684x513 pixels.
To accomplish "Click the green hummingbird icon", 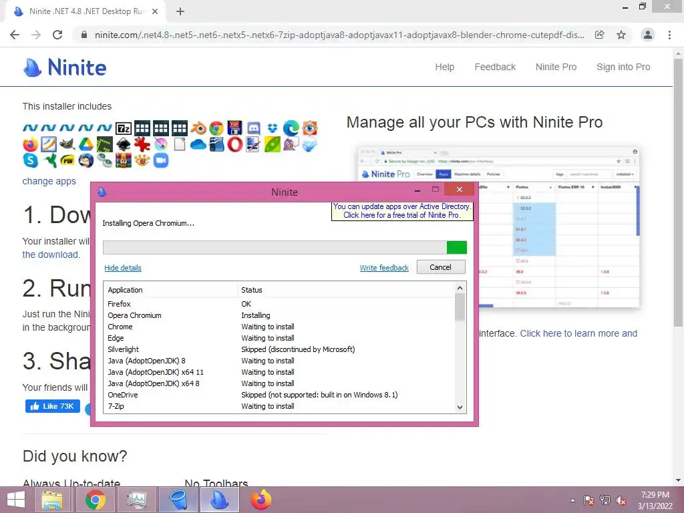I will coord(49,160).
